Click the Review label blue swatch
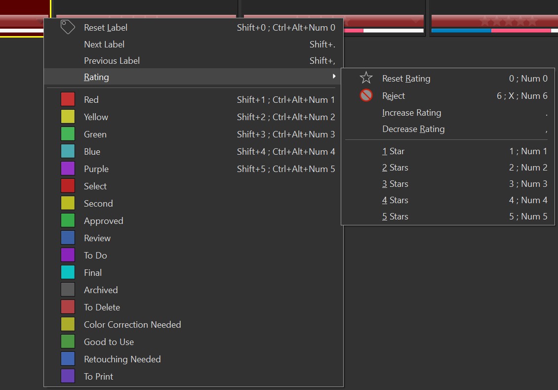 click(68, 238)
